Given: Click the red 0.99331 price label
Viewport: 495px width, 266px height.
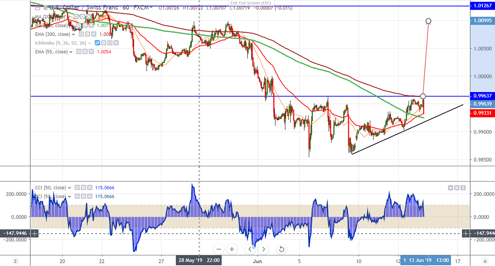Looking at the screenshot, I should pos(482,113).
